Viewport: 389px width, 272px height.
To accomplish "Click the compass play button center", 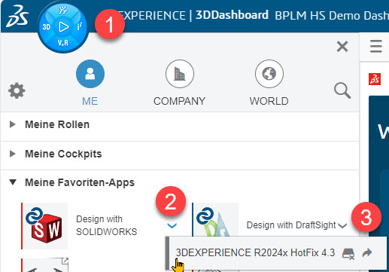I will tap(63, 27).
